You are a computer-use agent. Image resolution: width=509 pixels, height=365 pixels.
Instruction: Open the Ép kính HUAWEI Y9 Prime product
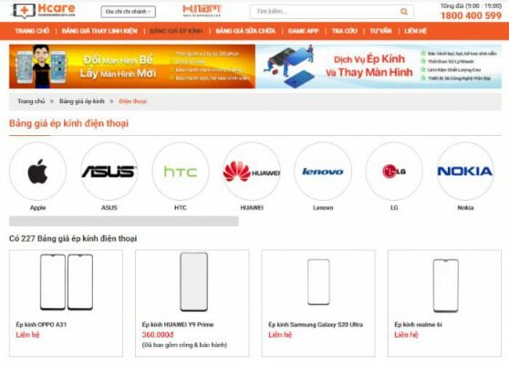(x=192, y=303)
